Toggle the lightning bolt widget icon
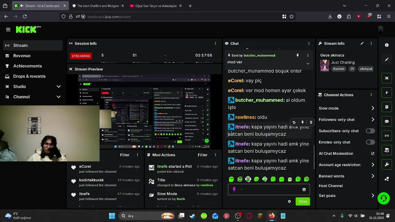The image size is (395, 222). click(387, 92)
